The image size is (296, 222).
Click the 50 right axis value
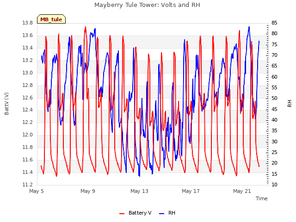(x=274, y=99)
